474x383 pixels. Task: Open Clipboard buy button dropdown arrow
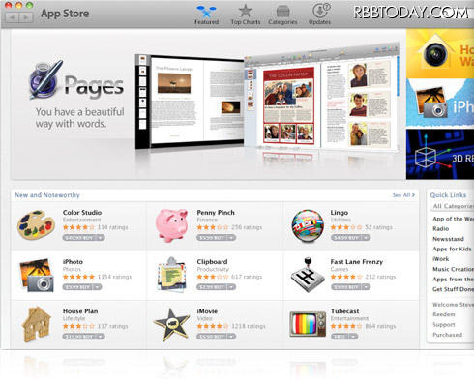click(231, 287)
